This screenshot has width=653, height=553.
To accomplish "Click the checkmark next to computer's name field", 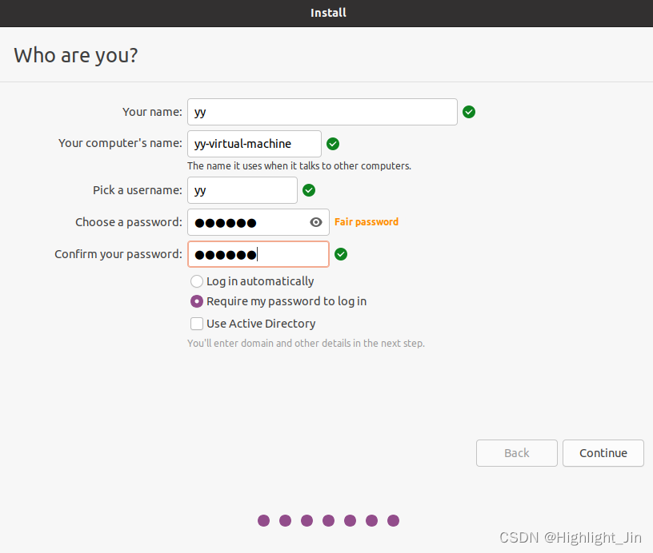I will point(333,144).
